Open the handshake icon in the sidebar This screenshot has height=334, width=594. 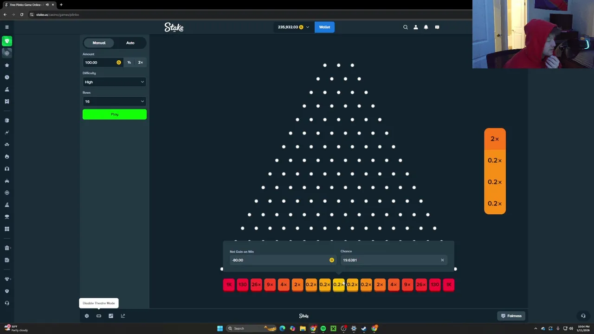7,279
